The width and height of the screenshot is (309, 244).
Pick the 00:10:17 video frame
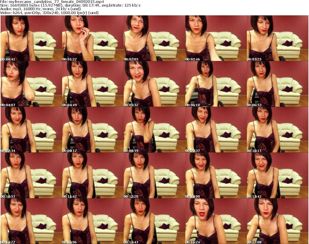(x=278, y=130)
